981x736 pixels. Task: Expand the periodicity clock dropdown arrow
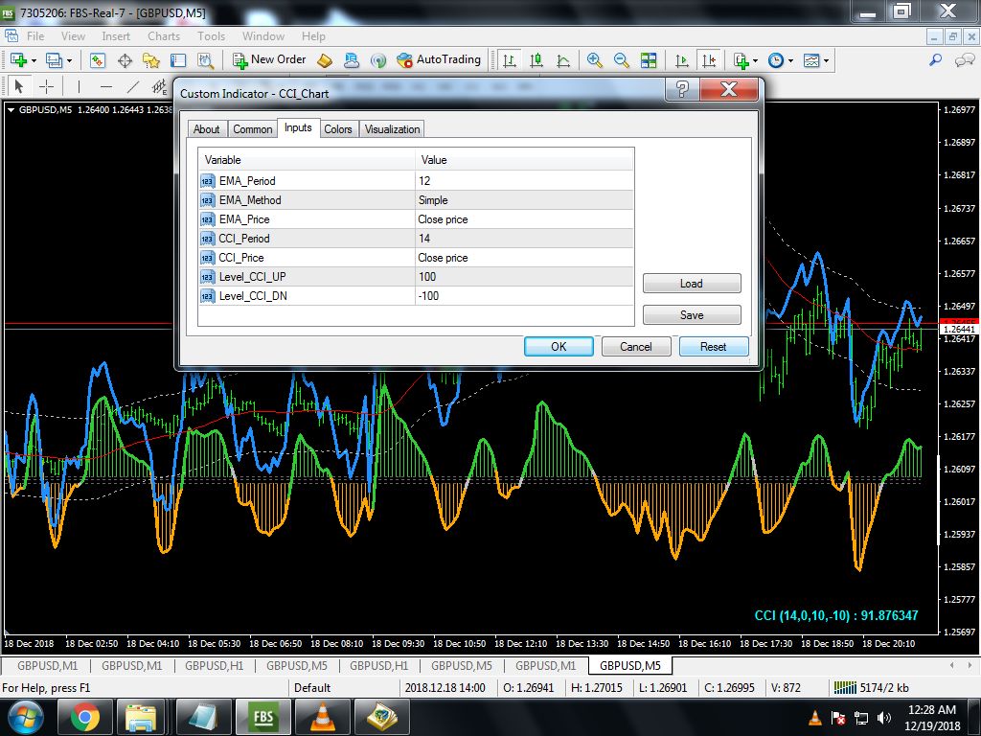[790, 60]
